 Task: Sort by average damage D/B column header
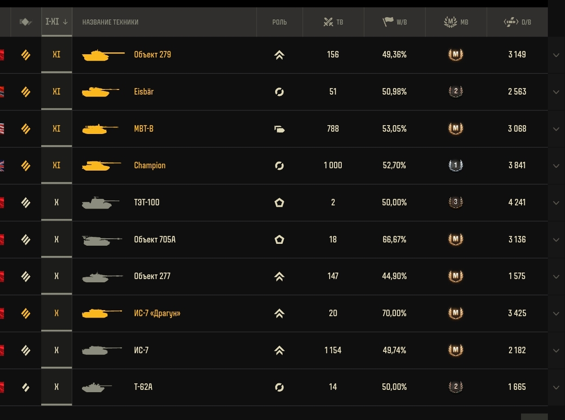coord(517,22)
